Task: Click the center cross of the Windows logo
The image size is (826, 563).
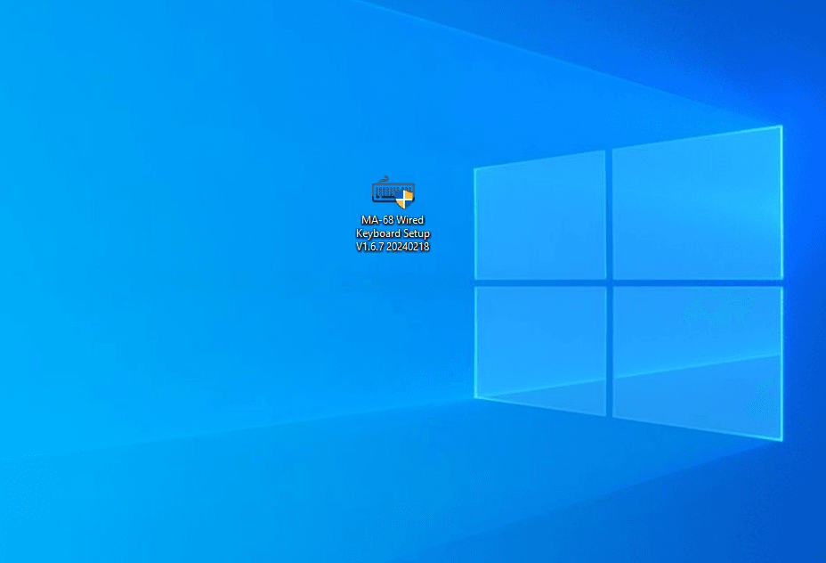Action: click(x=609, y=282)
